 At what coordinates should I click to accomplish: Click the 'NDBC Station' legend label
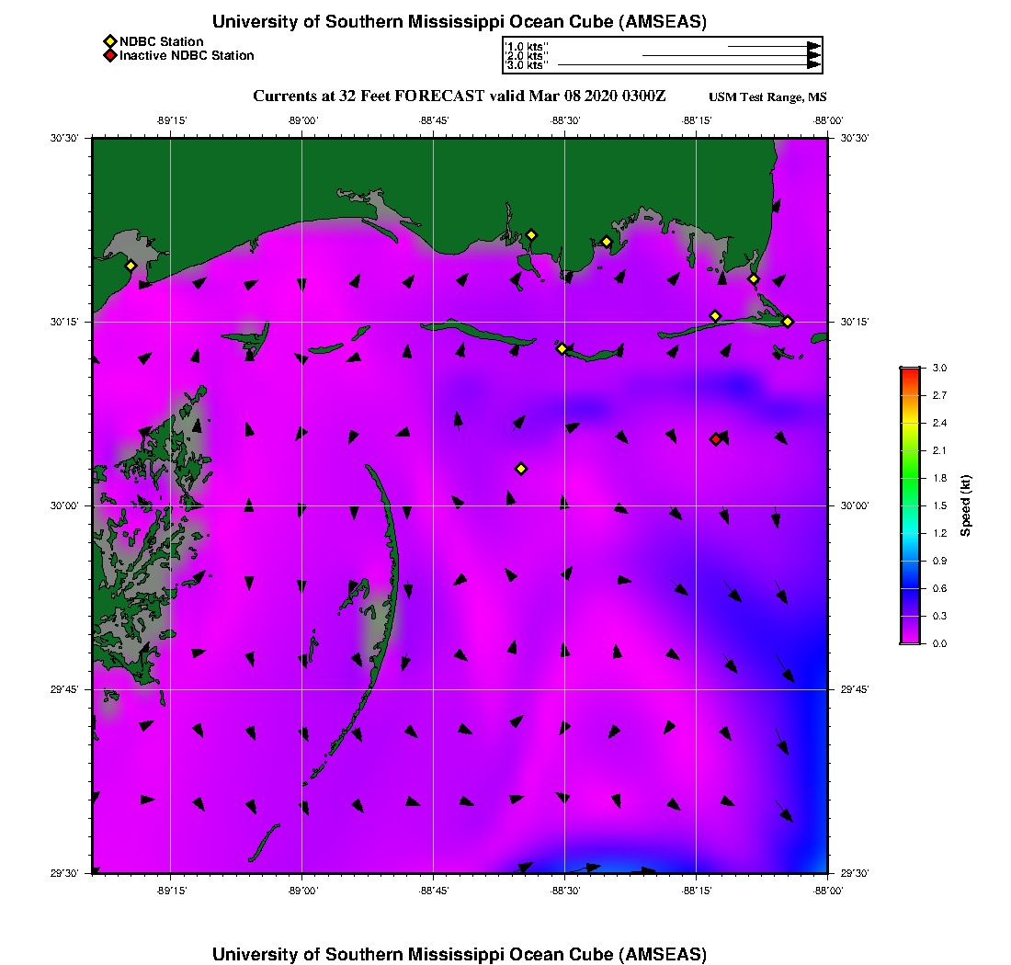162,42
